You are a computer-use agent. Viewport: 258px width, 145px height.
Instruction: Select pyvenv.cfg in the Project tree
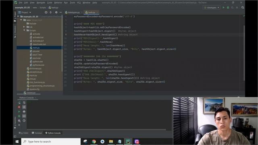pyautogui.click(x=34, y=89)
